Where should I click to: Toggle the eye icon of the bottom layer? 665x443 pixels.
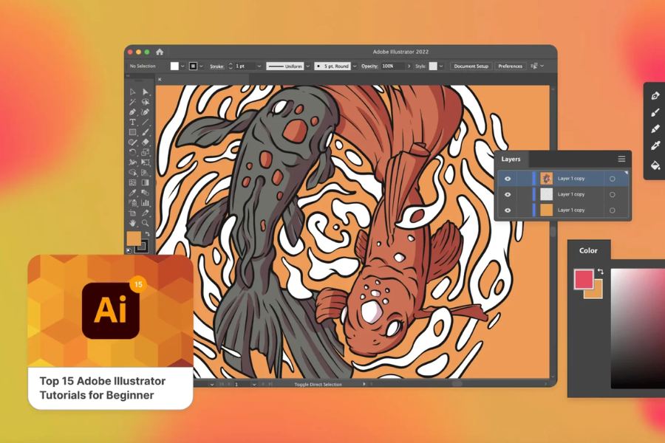[x=508, y=210]
